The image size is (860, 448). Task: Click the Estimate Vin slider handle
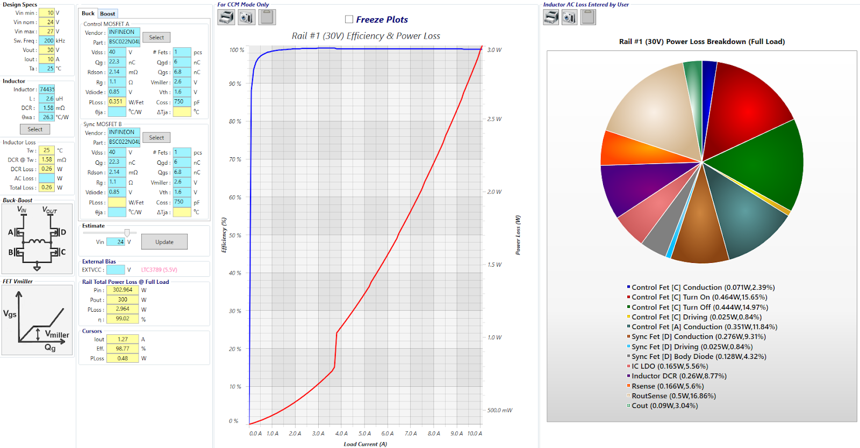pos(127,233)
